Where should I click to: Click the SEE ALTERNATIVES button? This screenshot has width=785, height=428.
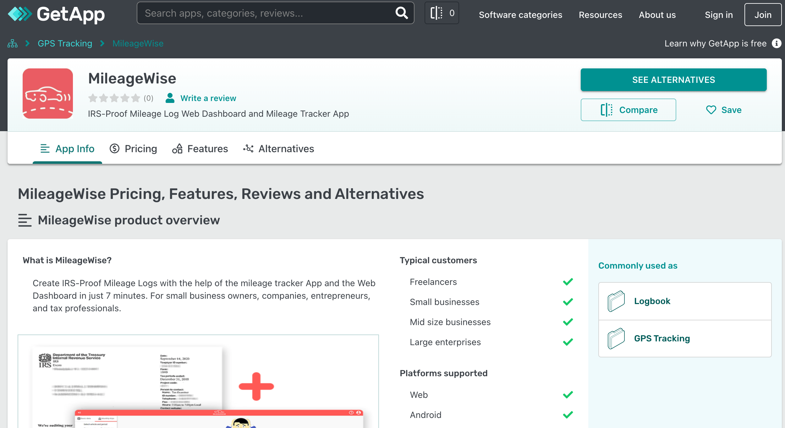[x=673, y=80]
